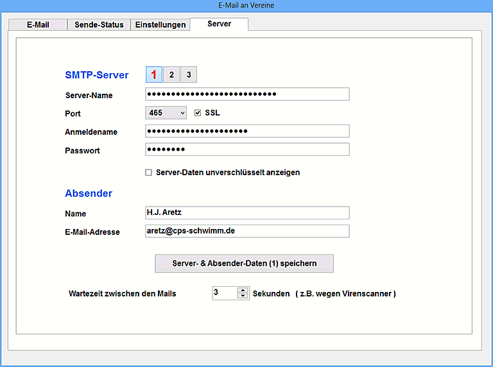493x367 pixels.
Task: Switch to the E-Mail tab
Action: click(37, 25)
